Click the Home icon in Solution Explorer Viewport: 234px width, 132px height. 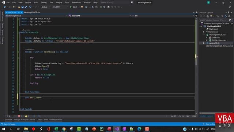point(208,16)
